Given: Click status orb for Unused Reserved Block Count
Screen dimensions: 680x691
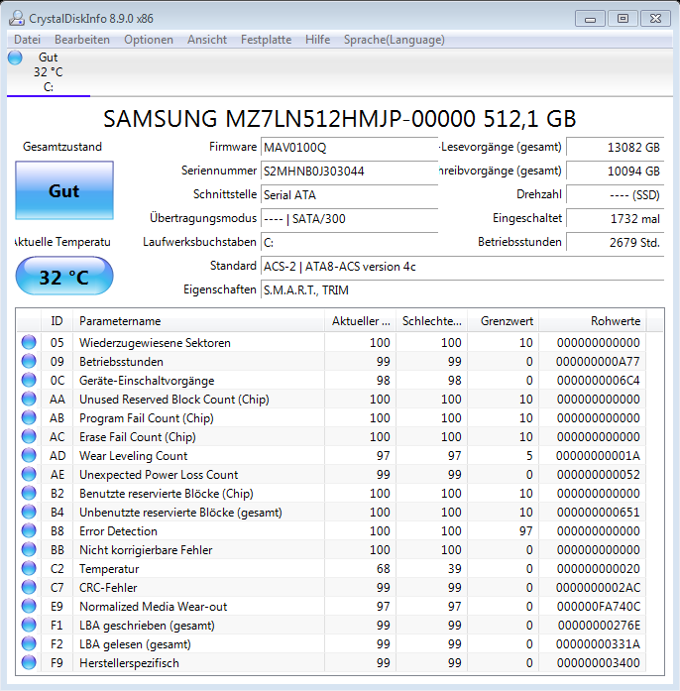Looking at the screenshot, I should pos(29,399).
